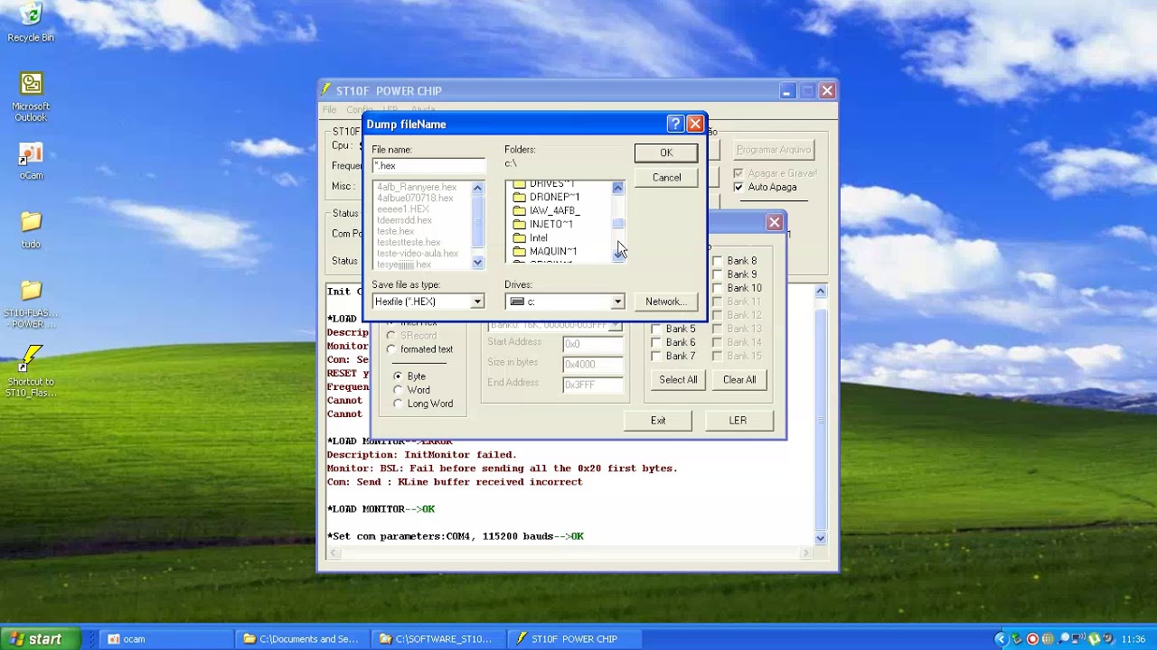Switch to C:\SOFTWARE_ST10... taskbar window
1157x650 pixels.
[x=438, y=638]
